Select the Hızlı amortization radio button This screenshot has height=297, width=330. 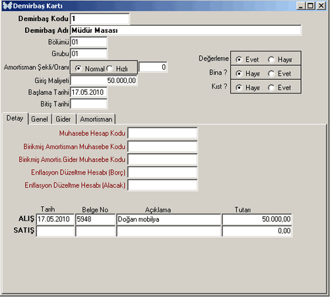click(110, 68)
